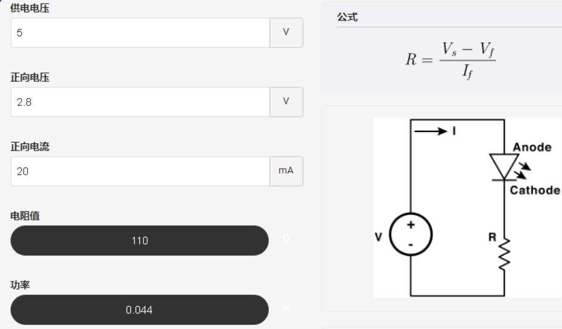Click the forward voltage input field showing 2.8

click(x=140, y=102)
